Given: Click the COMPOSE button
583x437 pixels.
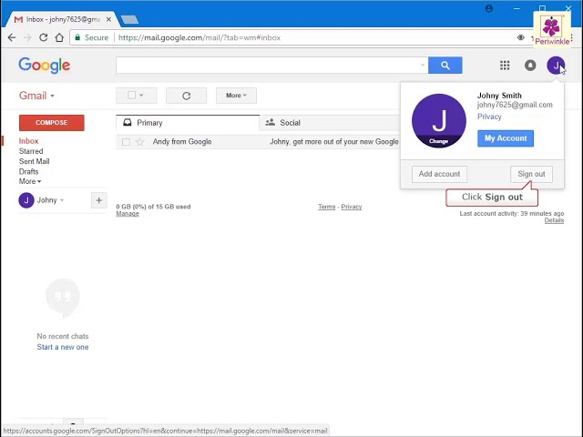Looking at the screenshot, I should (52, 123).
